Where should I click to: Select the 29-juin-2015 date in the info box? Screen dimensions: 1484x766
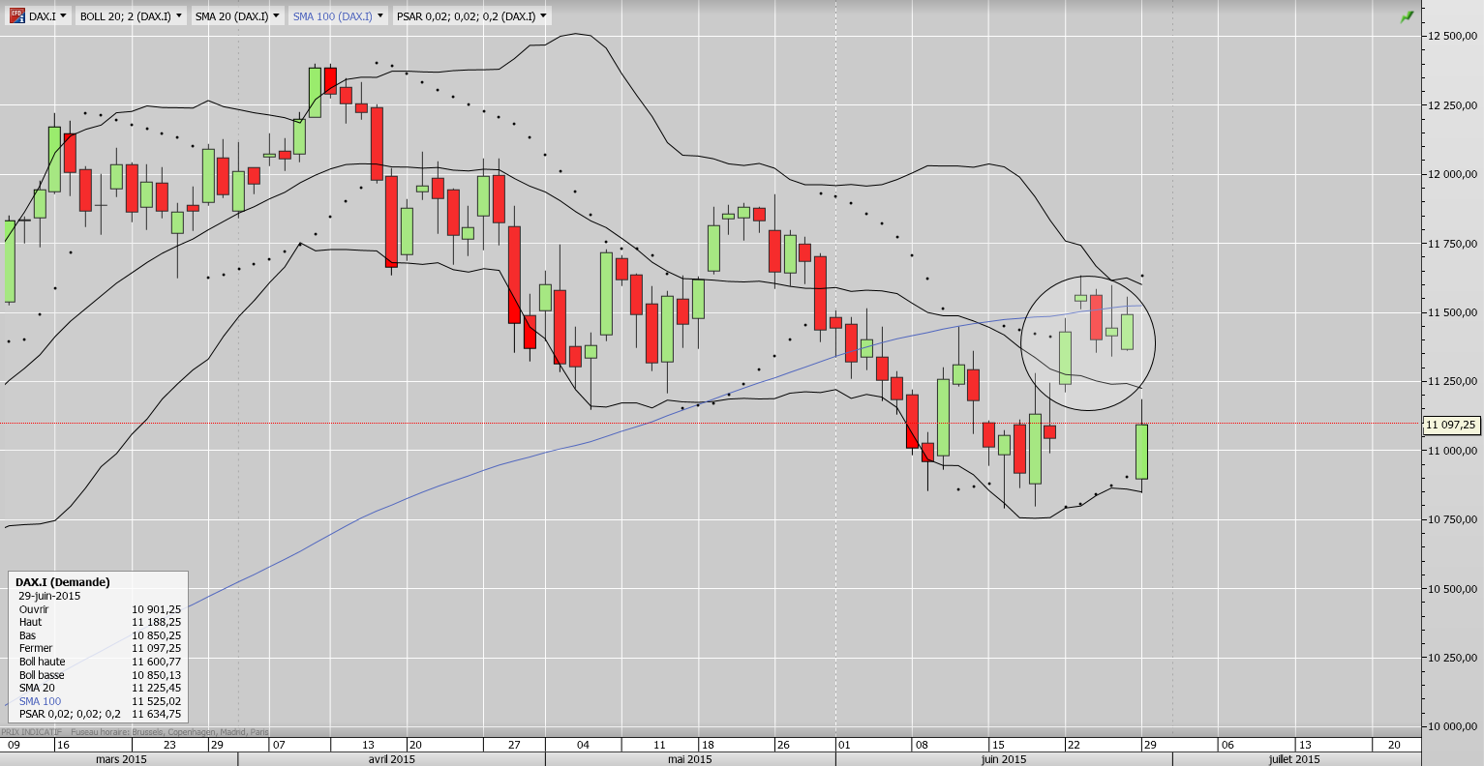(x=49, y=596)
